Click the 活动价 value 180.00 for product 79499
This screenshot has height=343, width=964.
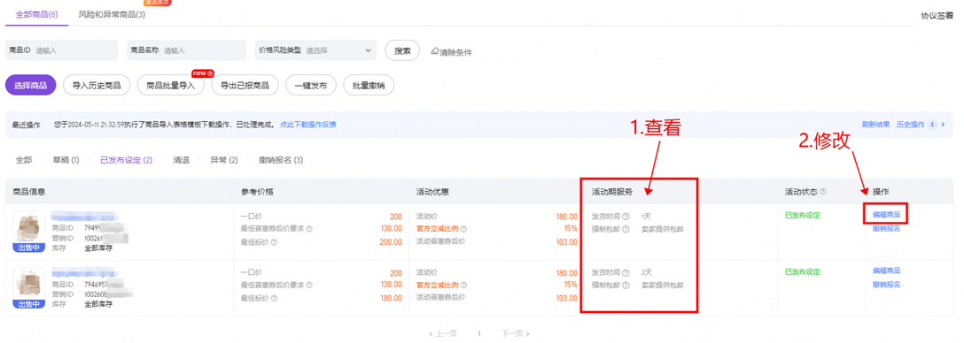pyautogui.click(x=566, y=217)
